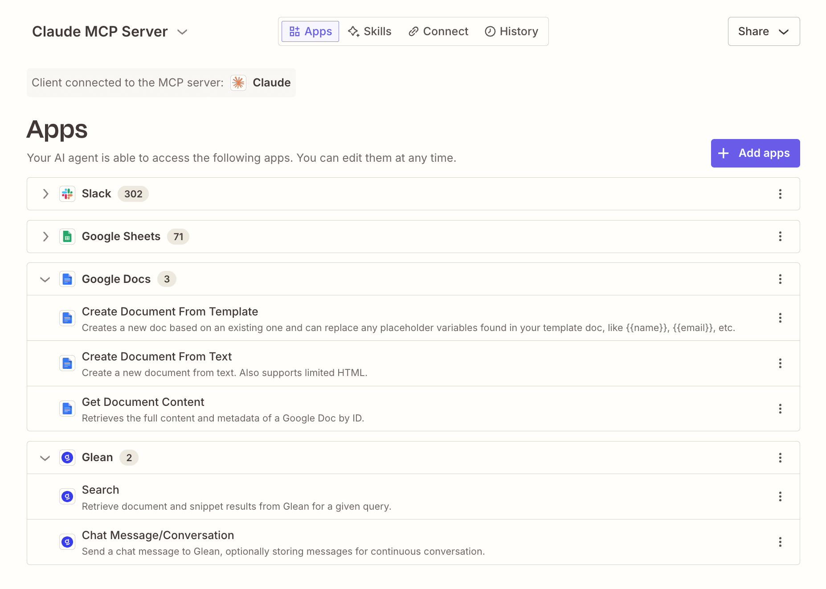Image resolution: width=826 pixels, height=589 pixels.
Task: Click the Slack app icon
Action: point(67,194)
